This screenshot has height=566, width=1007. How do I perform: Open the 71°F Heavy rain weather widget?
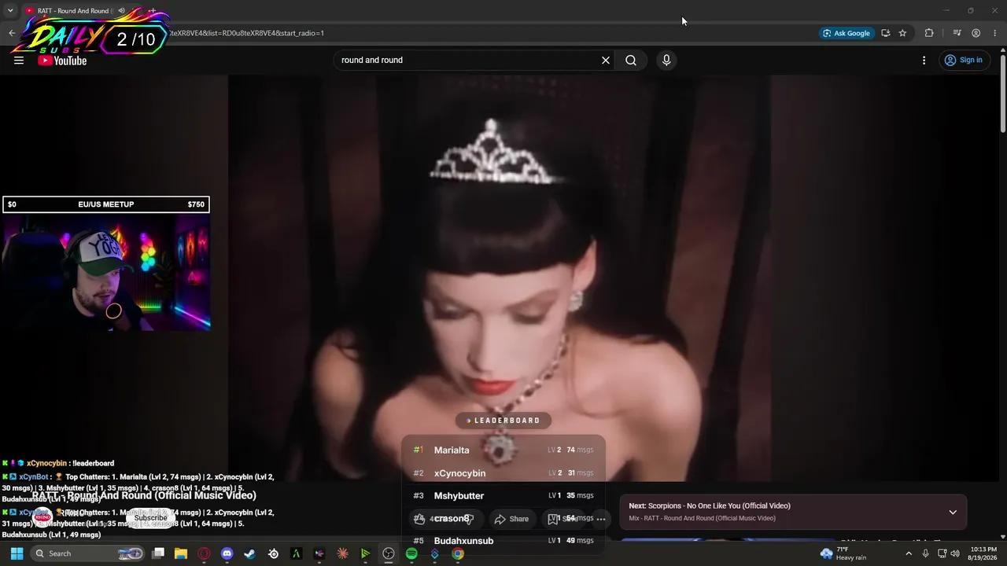pos(843,553)
